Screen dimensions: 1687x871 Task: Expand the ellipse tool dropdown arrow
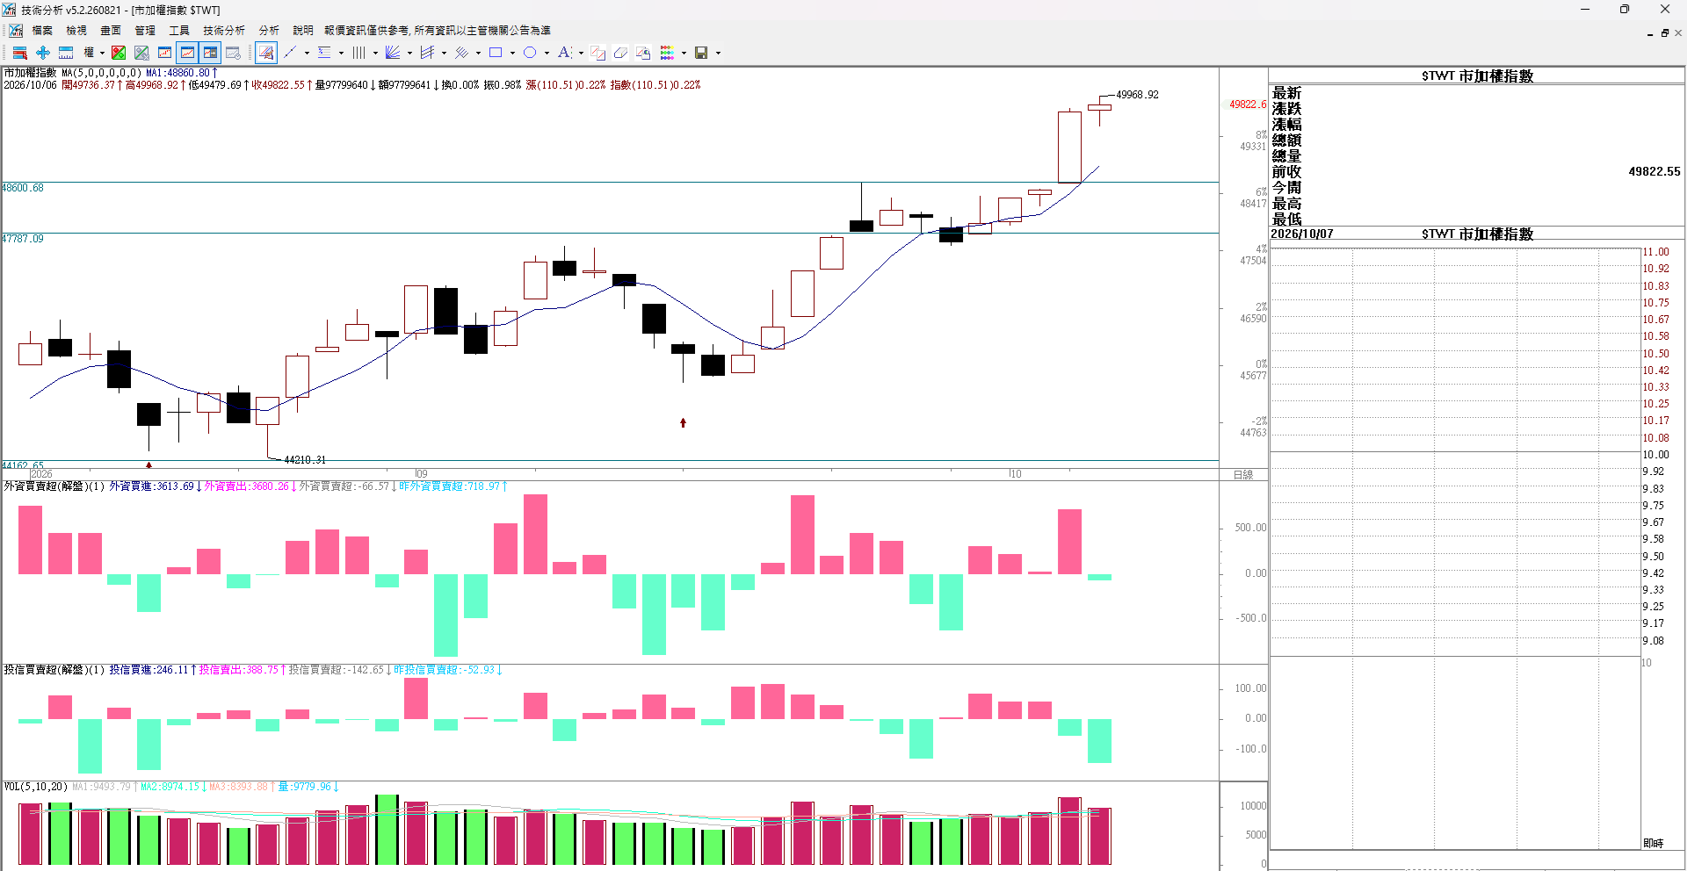coord(547,53)
